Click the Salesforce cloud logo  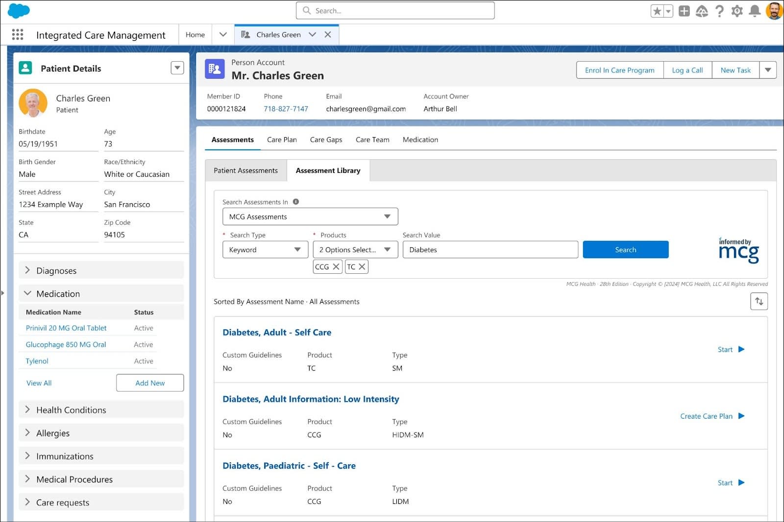pyautogui.click(x=19, y=10)
